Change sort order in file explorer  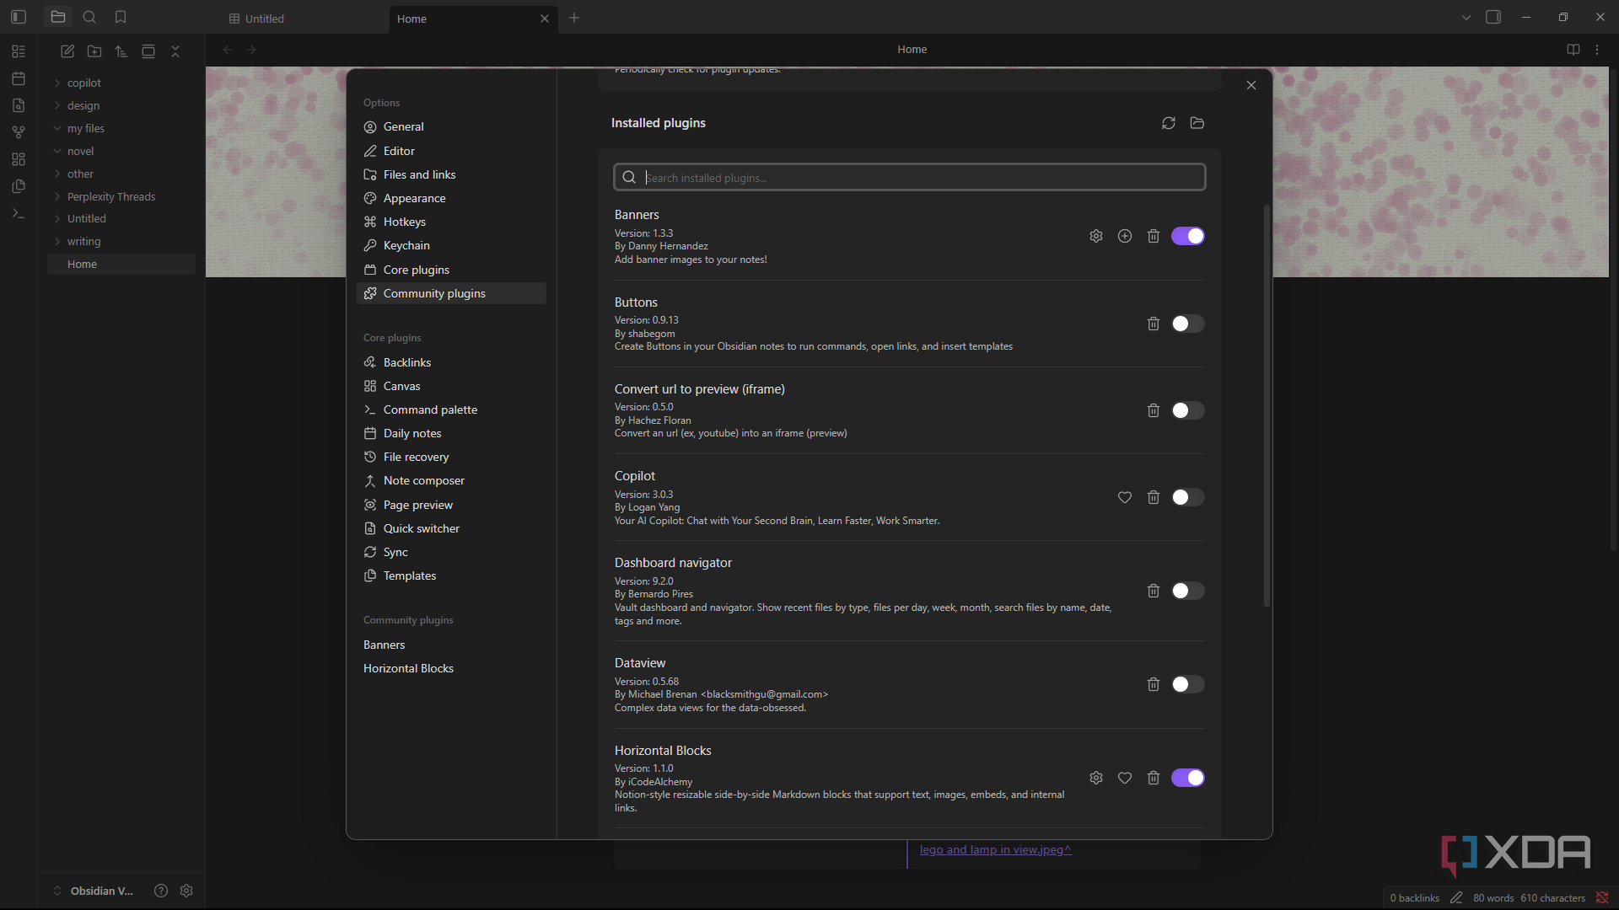121,51
